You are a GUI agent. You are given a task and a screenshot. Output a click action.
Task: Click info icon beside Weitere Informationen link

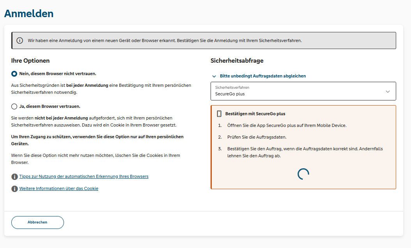tap(14, 188)
